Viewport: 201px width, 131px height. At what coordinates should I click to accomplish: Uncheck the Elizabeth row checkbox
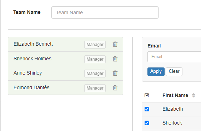[147, 109]
